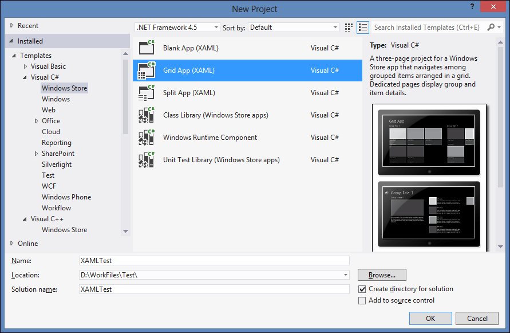The width and height of the screenshot is (510, 333).
Task: Select Windows Store under Visual C#
Action: (65, 88)
